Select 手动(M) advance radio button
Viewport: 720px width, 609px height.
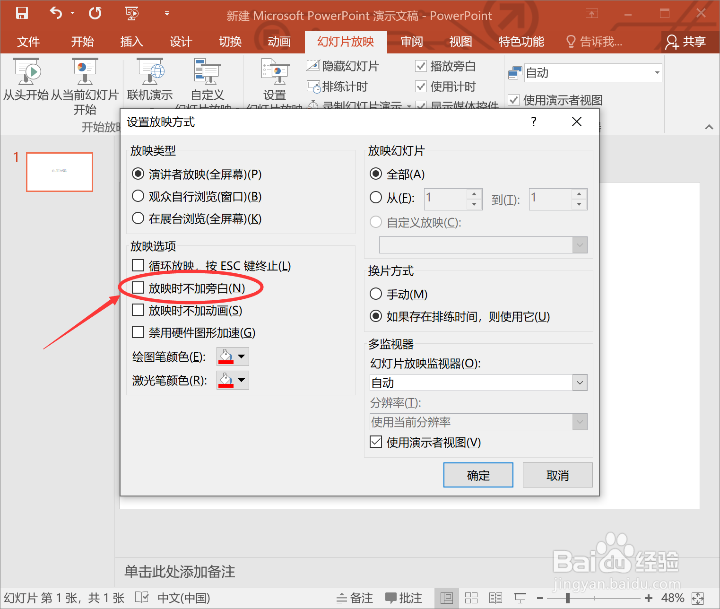pyautogui.click(x=375, y=294)
